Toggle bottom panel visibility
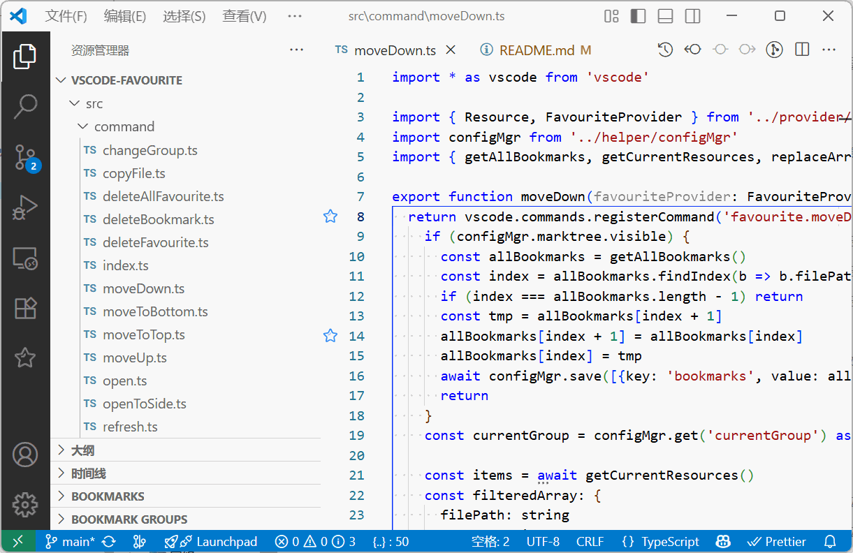Screen dimensions: 853x553 coord(665,16)
